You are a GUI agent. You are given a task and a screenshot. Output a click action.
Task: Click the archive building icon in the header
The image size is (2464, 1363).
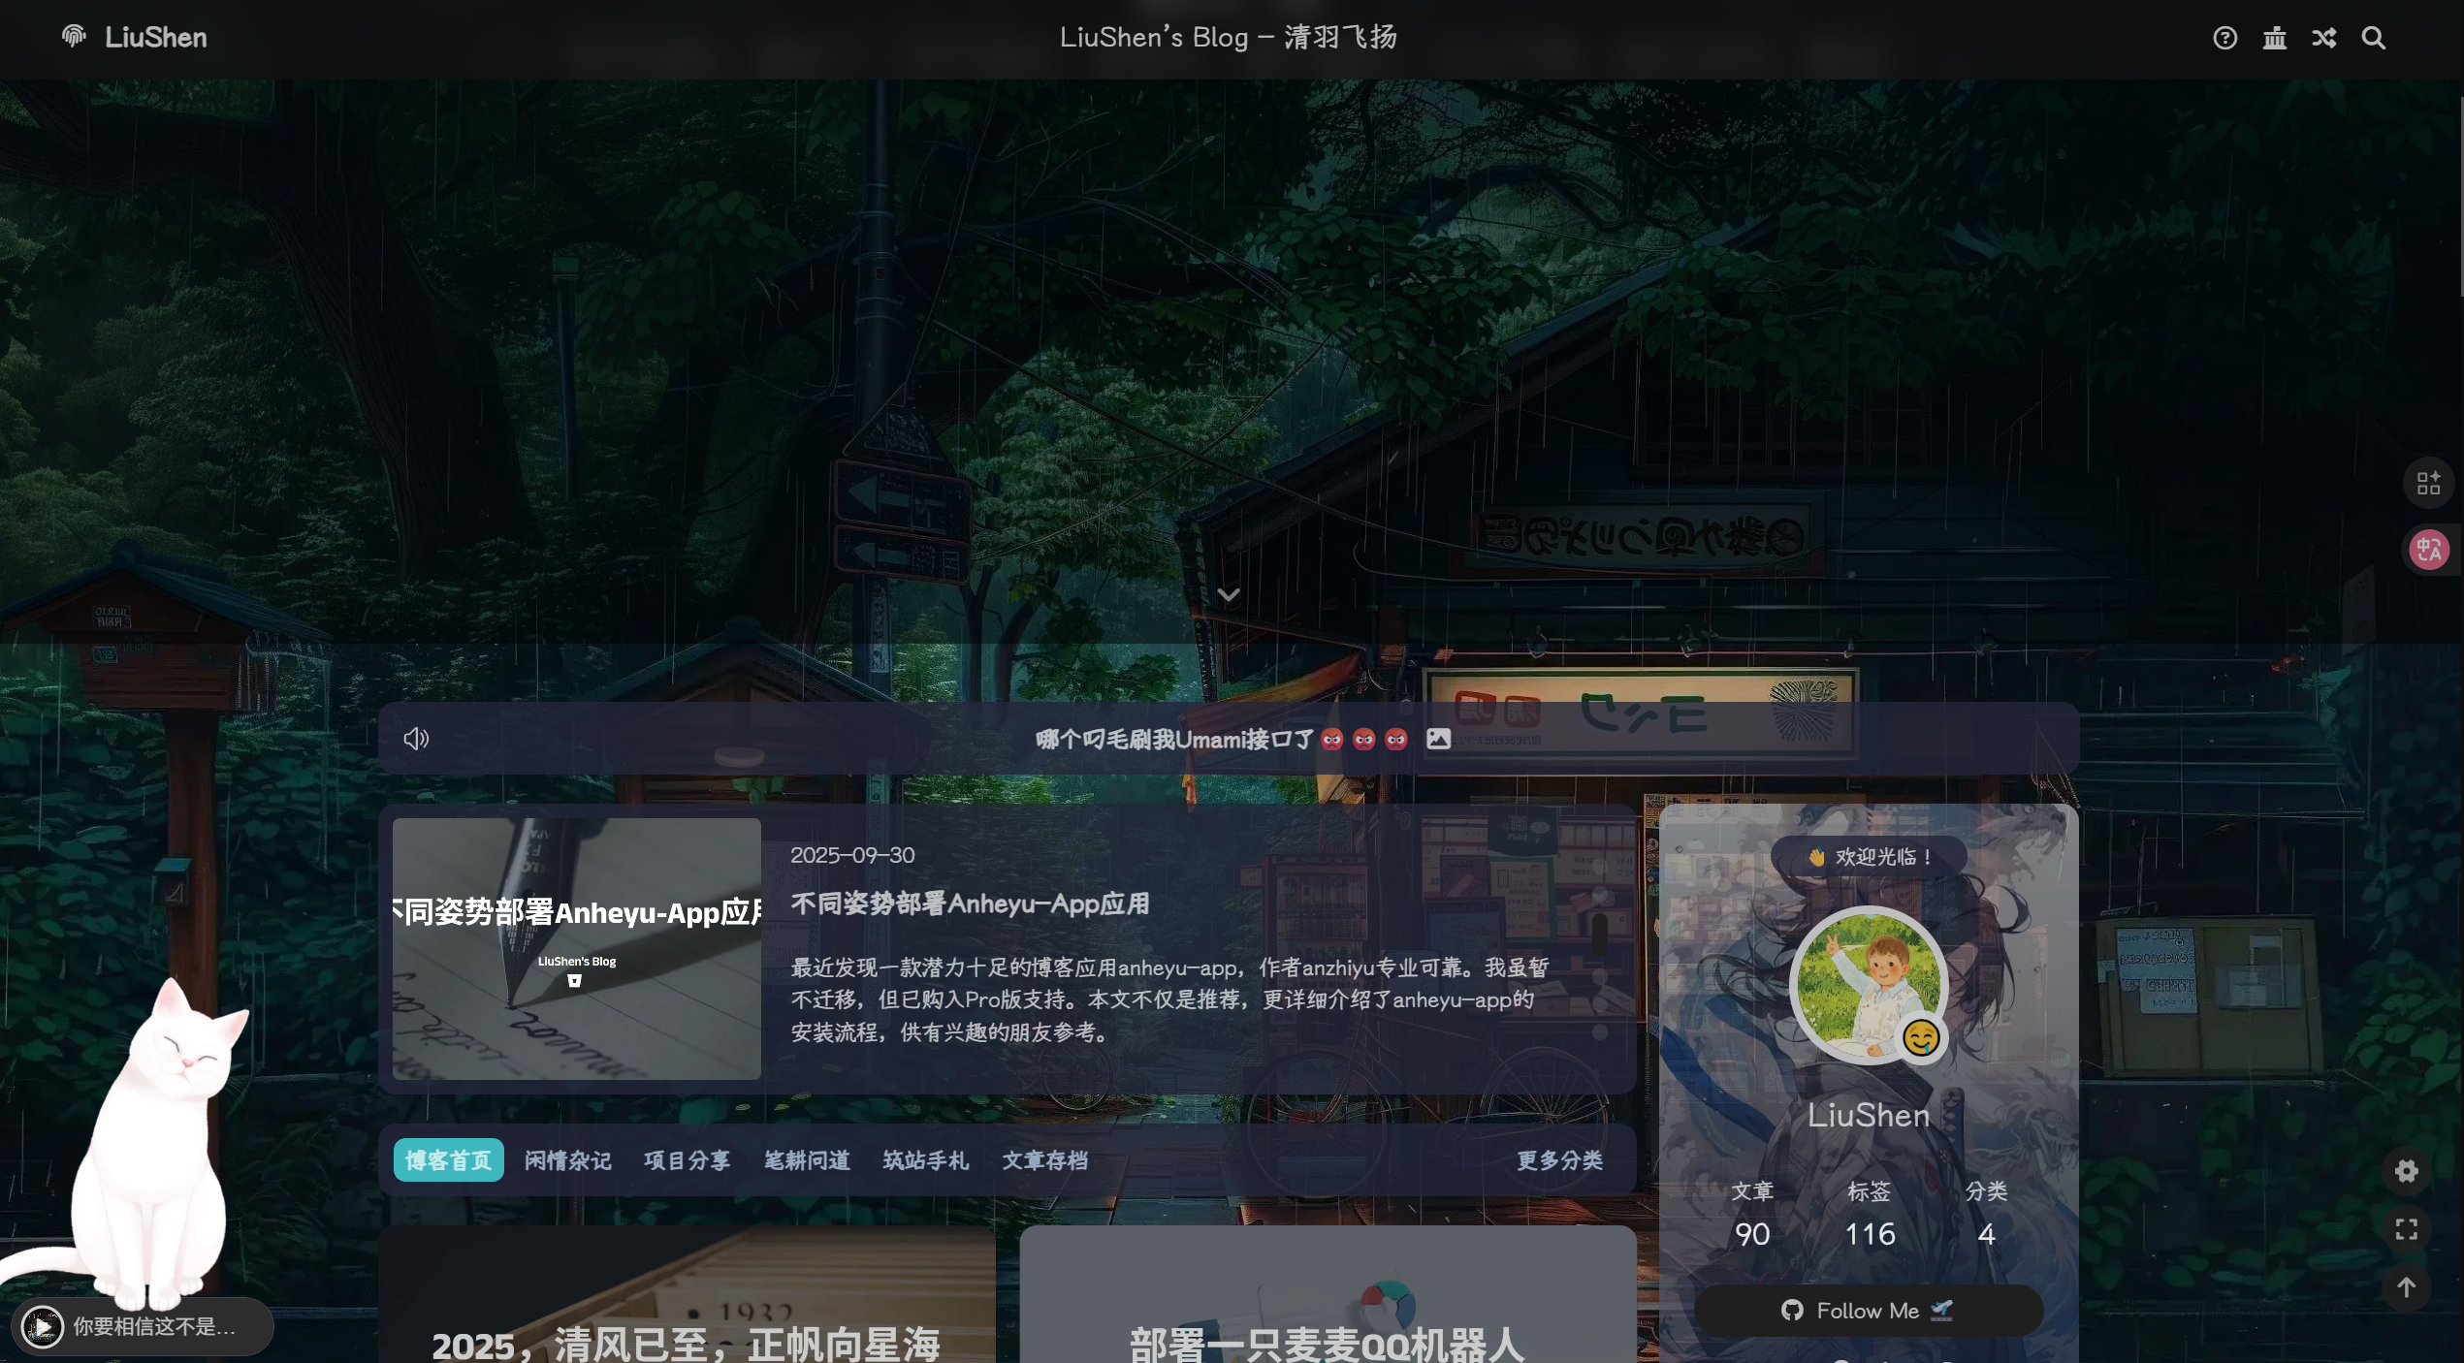coord(2274,38)
